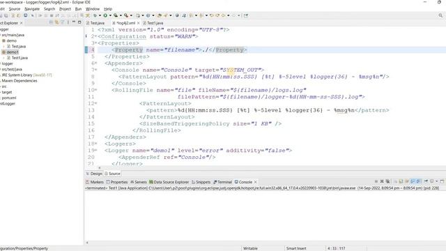Open the Project Explorer view menu (three dots)

point(68,22)
